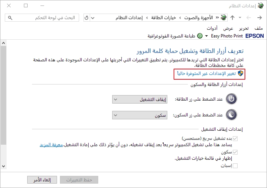This screenshot has height=188, width=267.
Task: Click label عند الضغط على زر الطاقة
Action: coord(199,99)
